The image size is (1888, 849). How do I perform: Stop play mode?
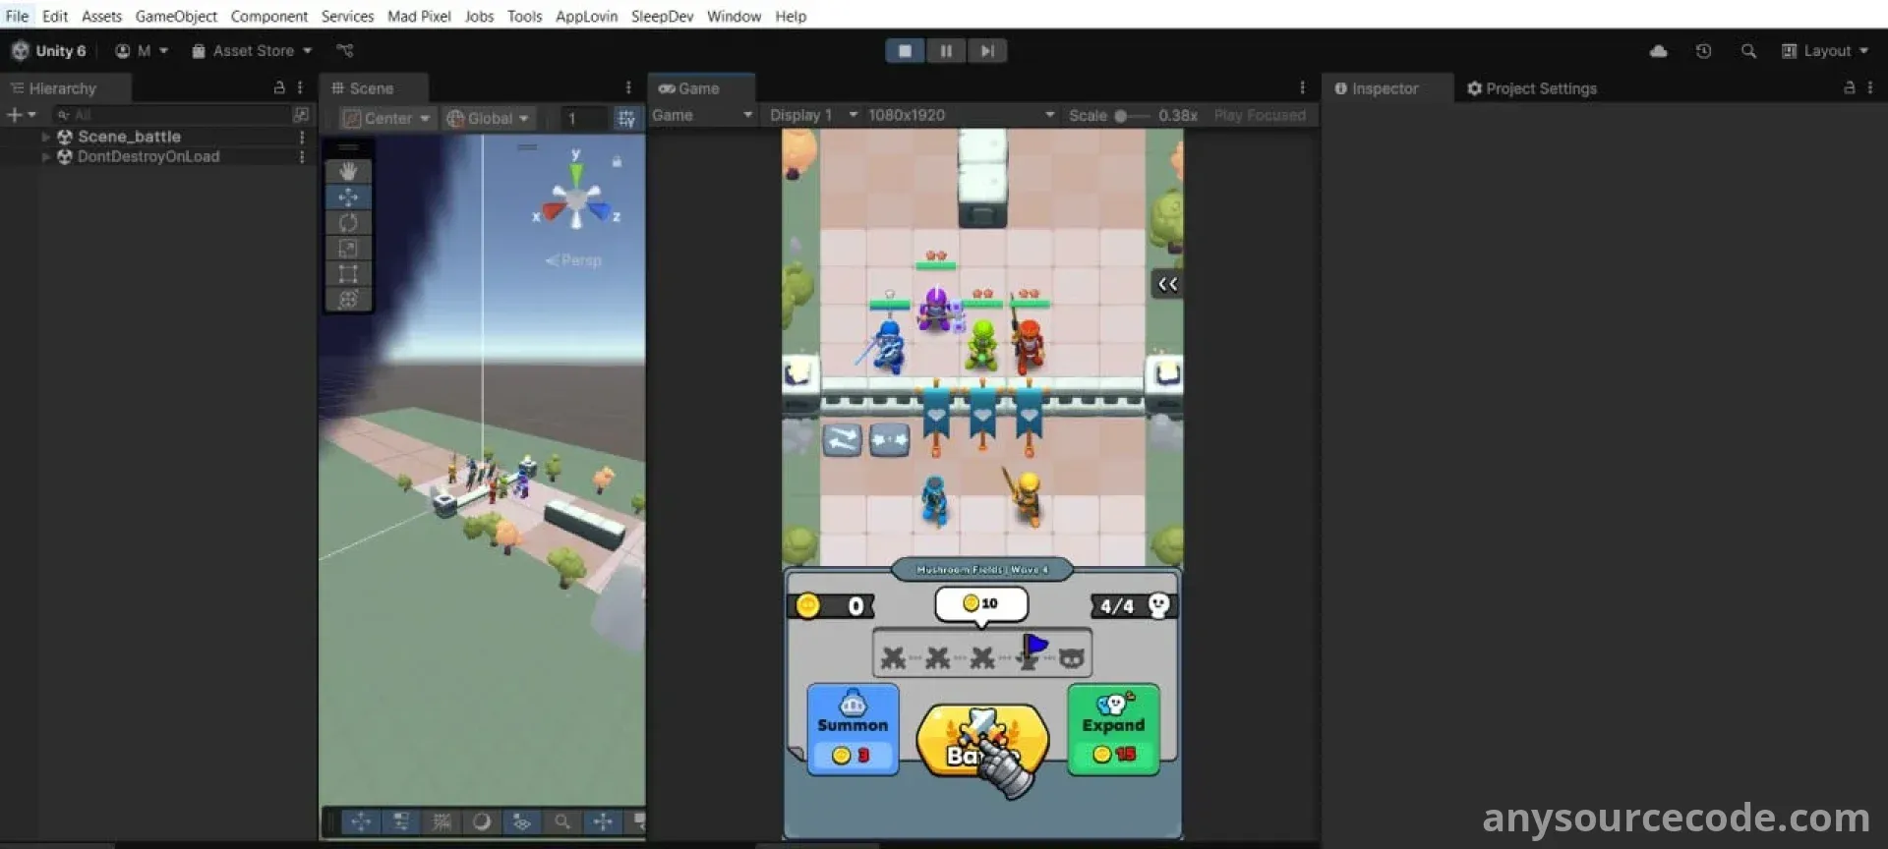905,51
